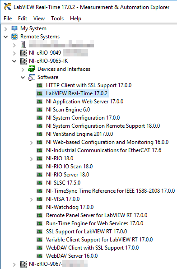Click the NI-Industrial Communications for EtherCAT icon
This screenshot has height=269, width=177.
[x=40, y=150]
